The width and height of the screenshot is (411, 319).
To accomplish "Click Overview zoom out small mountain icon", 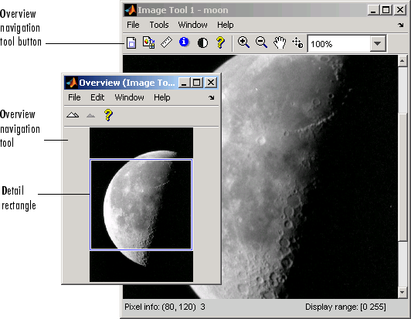I will [90, 115].
